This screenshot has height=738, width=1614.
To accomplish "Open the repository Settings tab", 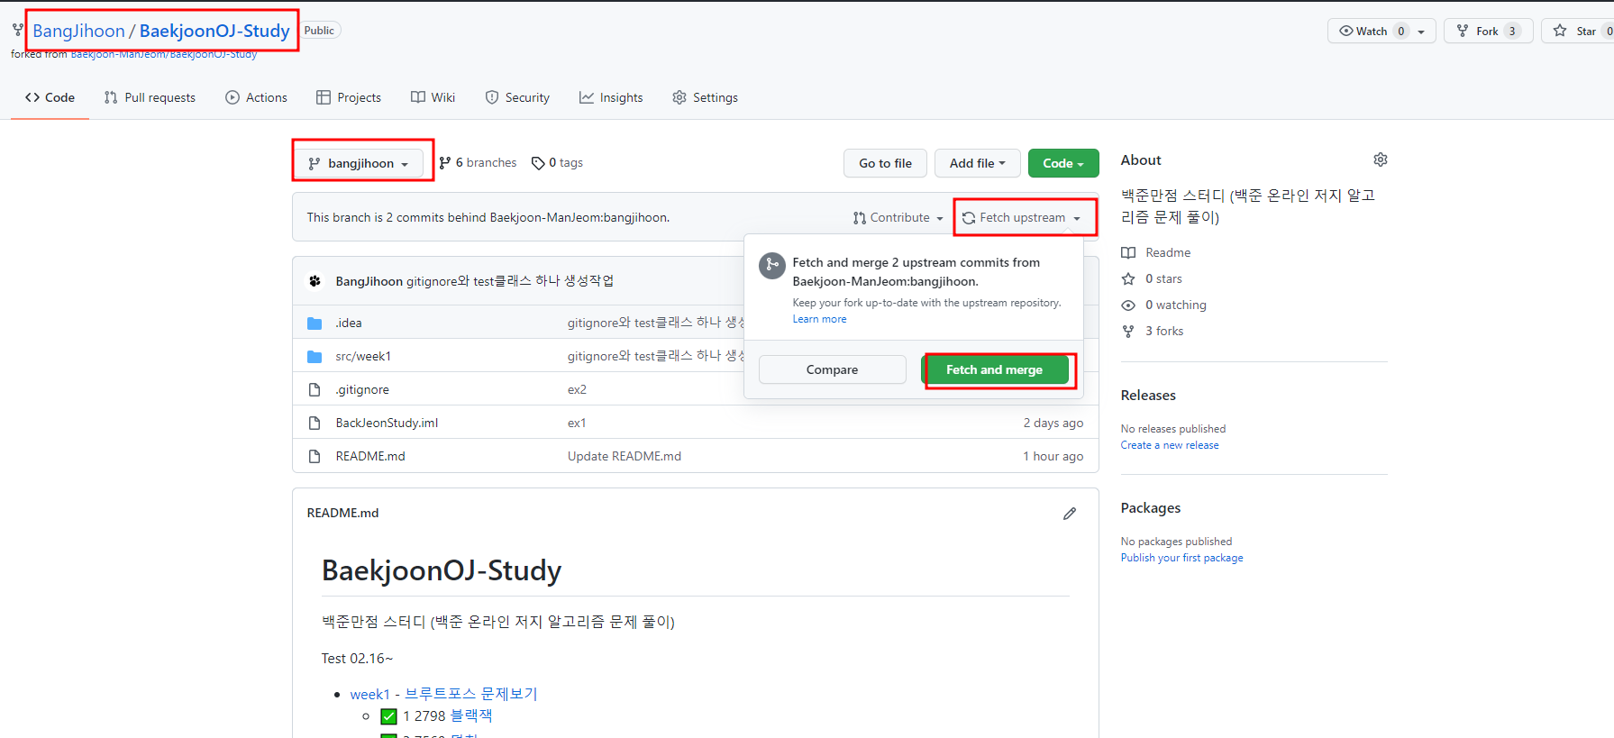I will [x=705, y=97].
